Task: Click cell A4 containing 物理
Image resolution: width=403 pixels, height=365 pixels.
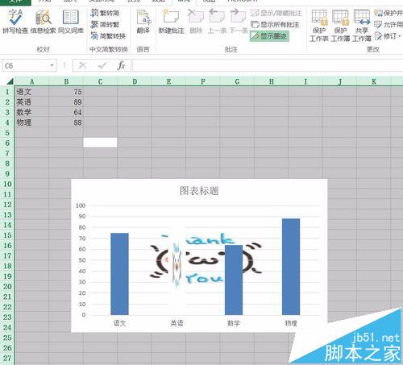Action: (31, 122)
